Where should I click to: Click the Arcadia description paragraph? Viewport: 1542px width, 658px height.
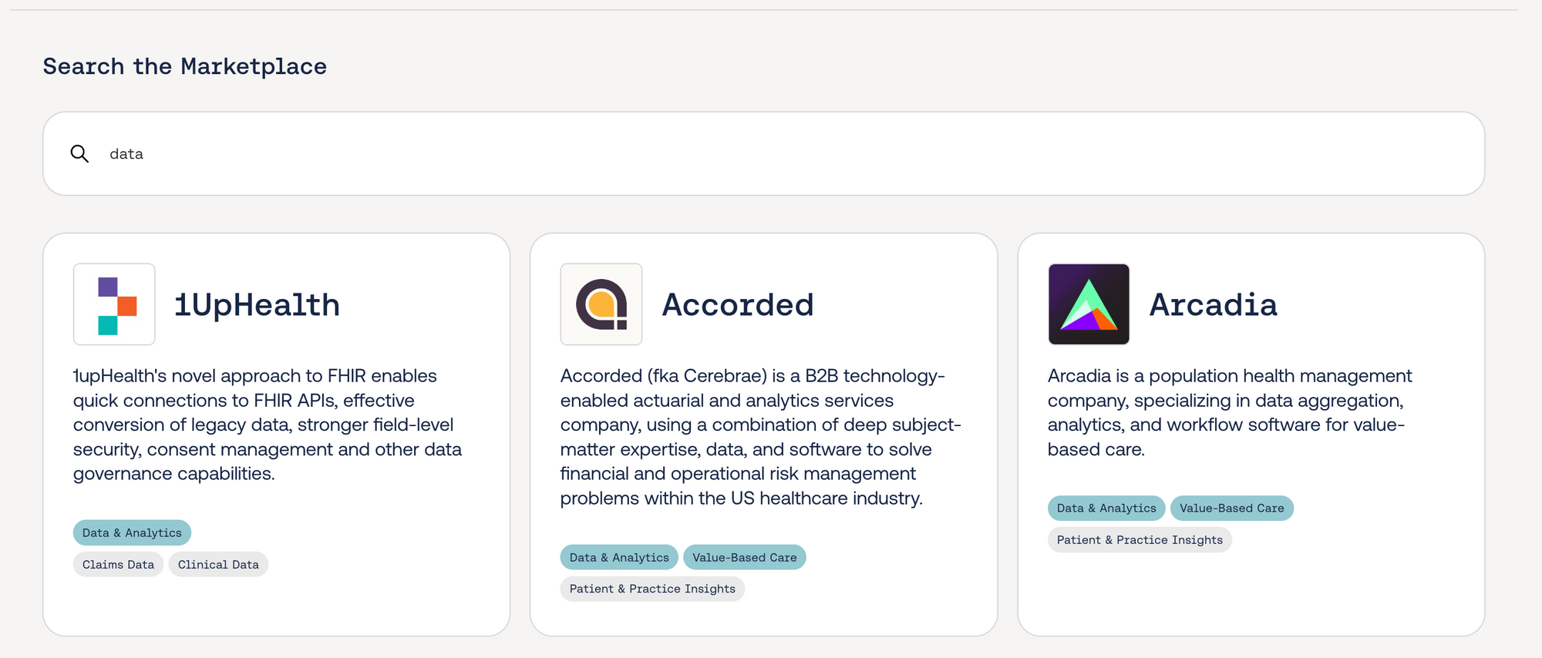click(x=1230, y=412)
